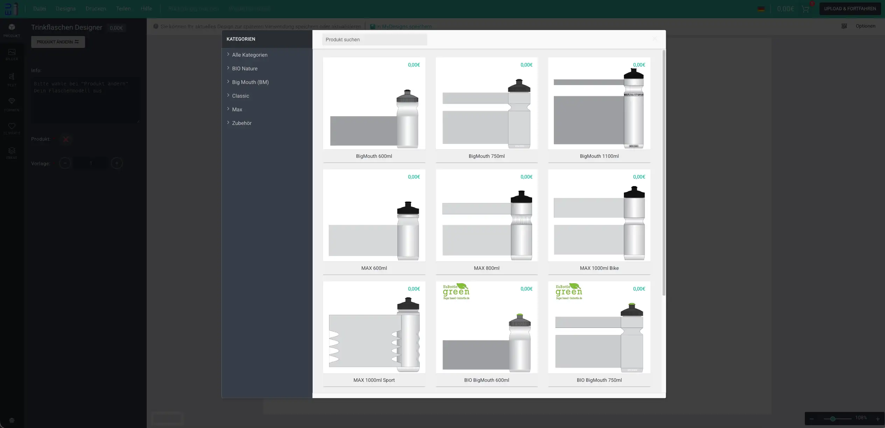Open the Teilen menu
This screenshot has height=428, width=885.
click(x=123, y=9)
